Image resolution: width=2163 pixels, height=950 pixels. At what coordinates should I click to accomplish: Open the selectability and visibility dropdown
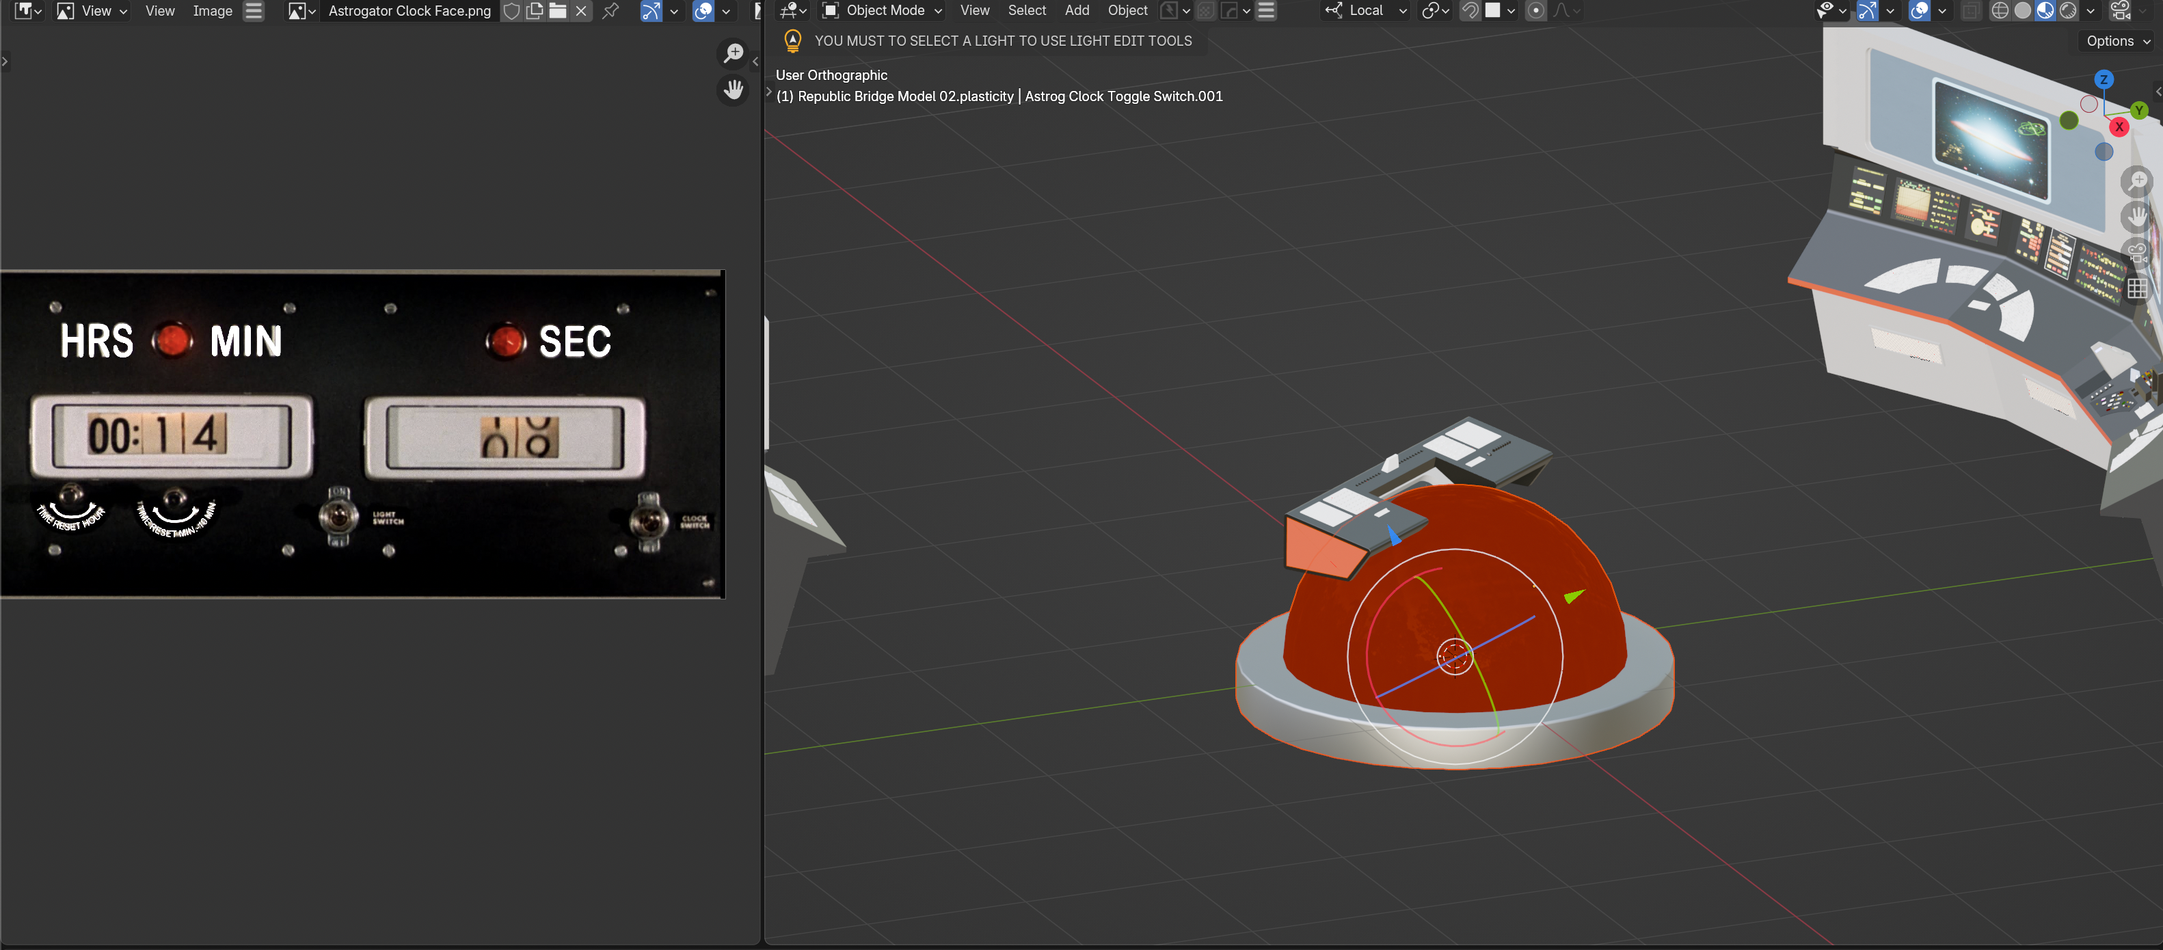pos(1831,11)
